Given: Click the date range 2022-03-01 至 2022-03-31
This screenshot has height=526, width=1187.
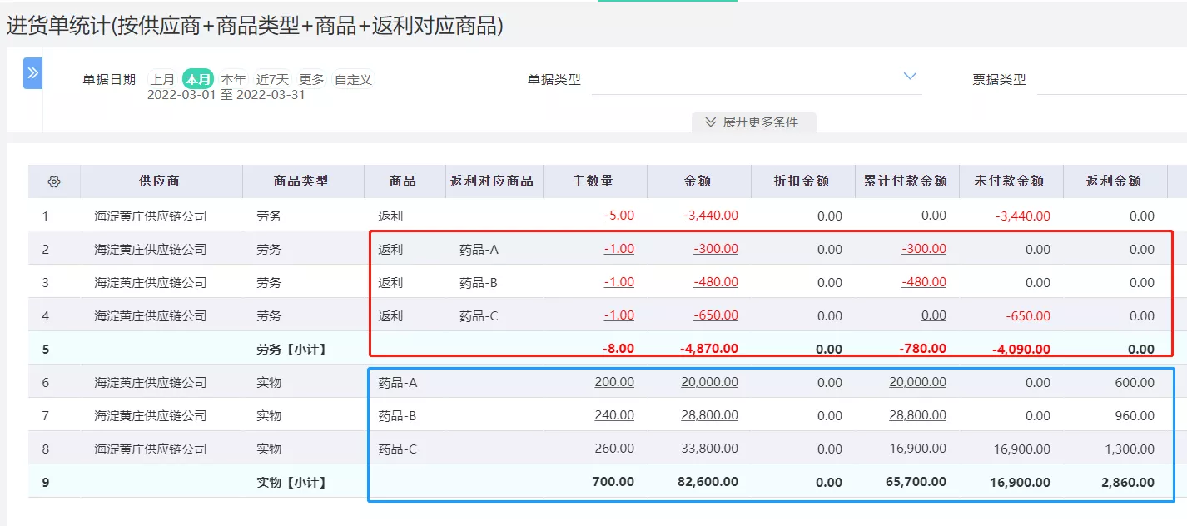Looking at the screenshot, I should click(226, 95).
